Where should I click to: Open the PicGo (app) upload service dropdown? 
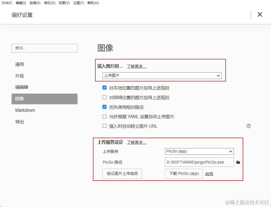(x=199, y=151)
